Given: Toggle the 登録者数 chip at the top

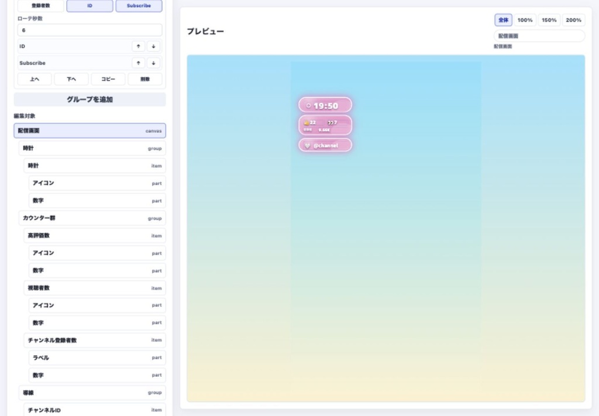Looking at the screenshot, I should (40, 6).
